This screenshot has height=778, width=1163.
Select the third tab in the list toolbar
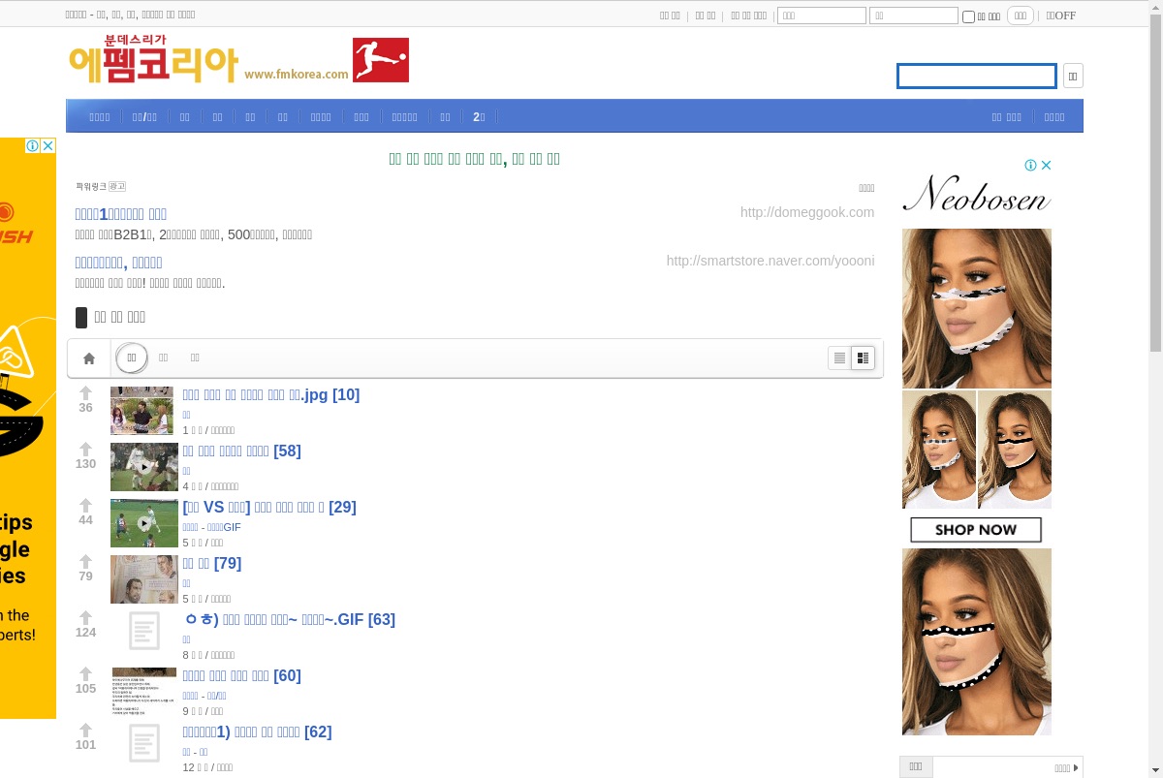(x=195, y=358)
